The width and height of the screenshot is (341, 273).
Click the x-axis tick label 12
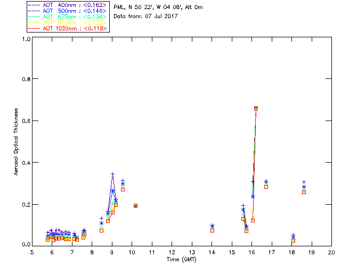(172, 252)
